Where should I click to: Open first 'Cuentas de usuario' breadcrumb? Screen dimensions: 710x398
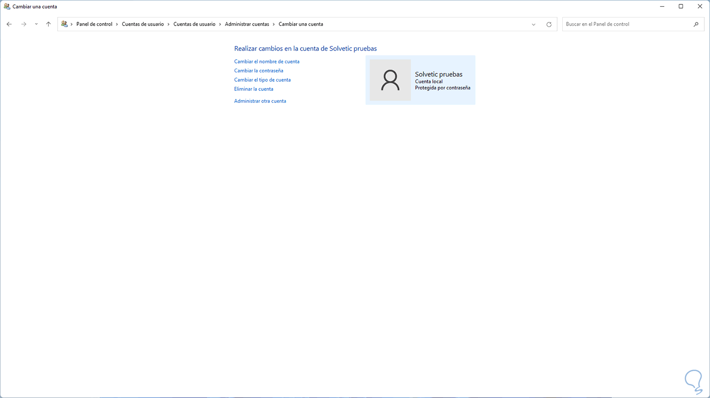(x=142, y=24)
